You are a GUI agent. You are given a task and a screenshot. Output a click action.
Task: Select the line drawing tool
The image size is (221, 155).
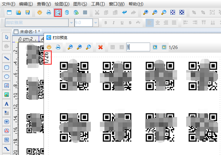7,58
